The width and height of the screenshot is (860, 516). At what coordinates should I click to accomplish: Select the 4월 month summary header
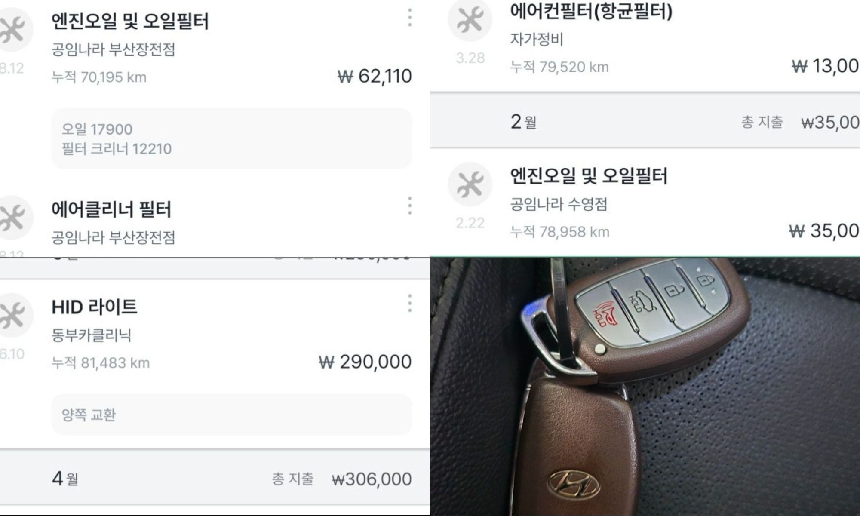(x=215, y=478)
